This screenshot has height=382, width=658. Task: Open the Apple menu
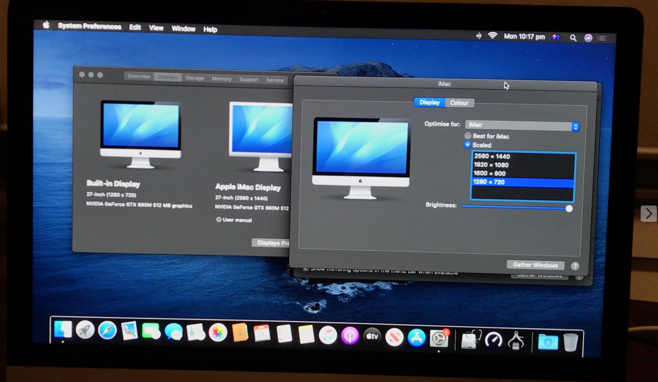(46, 25)
